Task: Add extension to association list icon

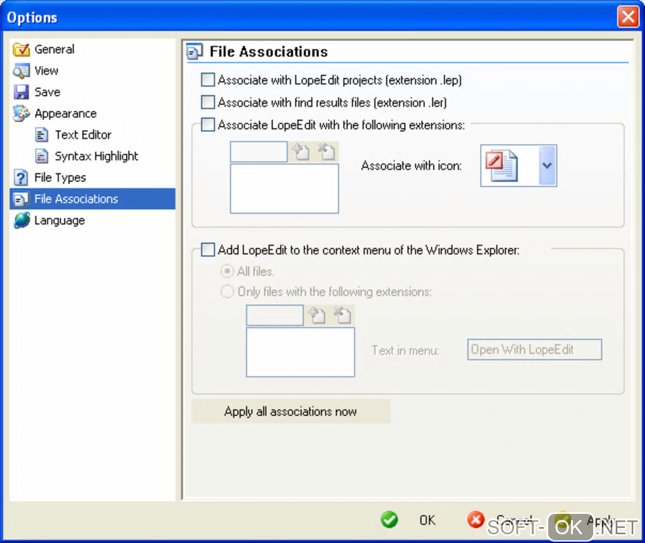Action: pyautogui.click(x=301, y=152)
